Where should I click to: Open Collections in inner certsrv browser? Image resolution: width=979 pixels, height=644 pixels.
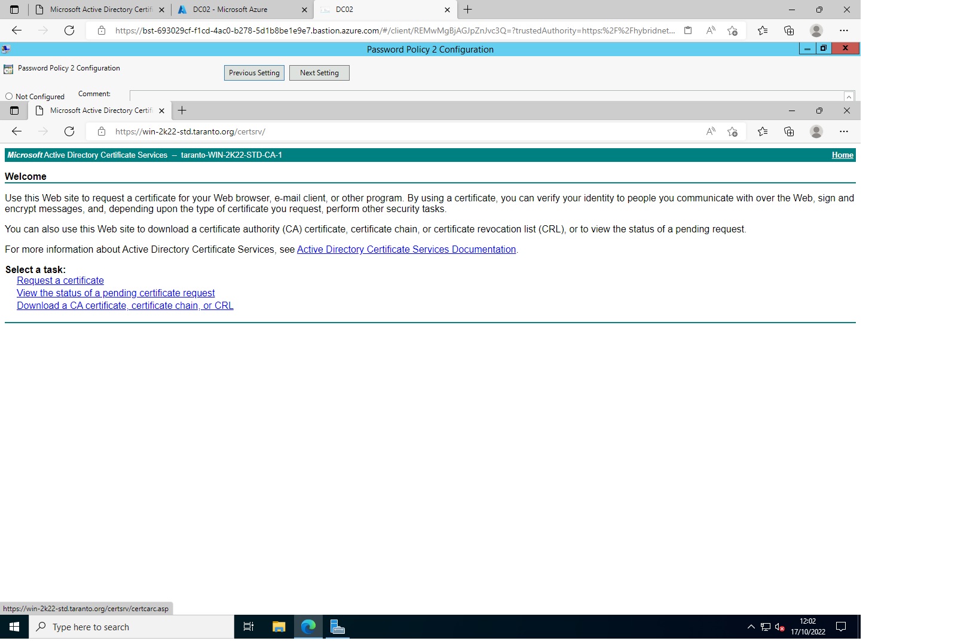pos(789,131)
